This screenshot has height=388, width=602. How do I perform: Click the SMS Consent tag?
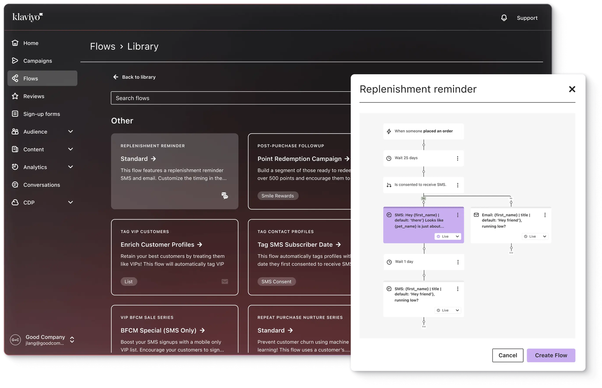tap(276, 282)
